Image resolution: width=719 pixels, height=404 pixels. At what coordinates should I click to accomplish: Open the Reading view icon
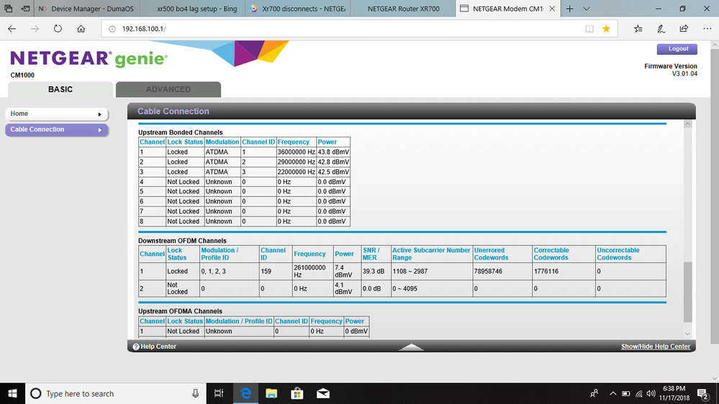pyautogui.click(x=589, y=29)
